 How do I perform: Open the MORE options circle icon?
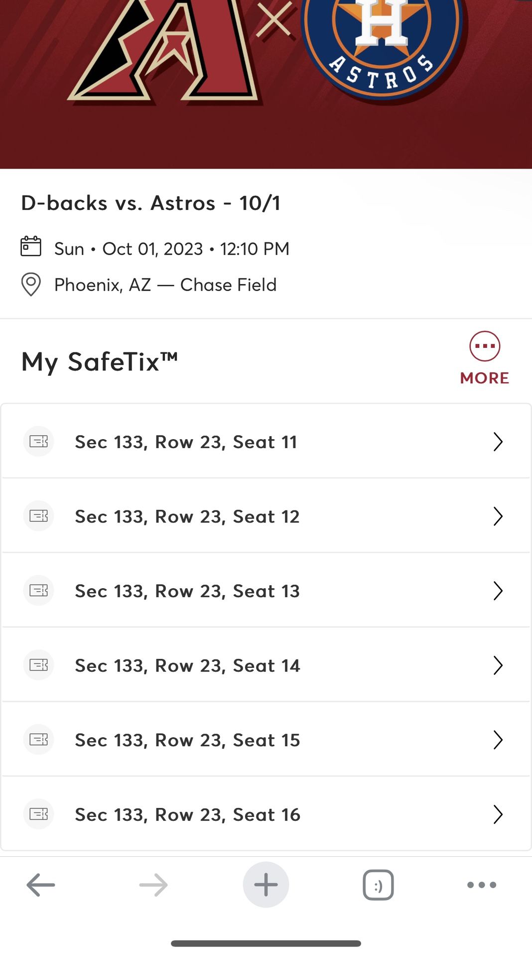click(484, 346)
